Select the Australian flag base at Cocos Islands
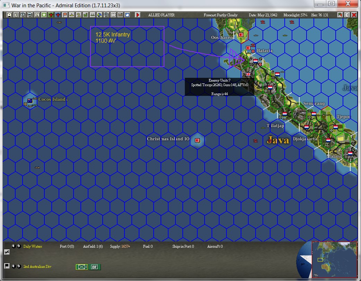Image resolution: width=361 pixels, height=281 pixels. 30,100
